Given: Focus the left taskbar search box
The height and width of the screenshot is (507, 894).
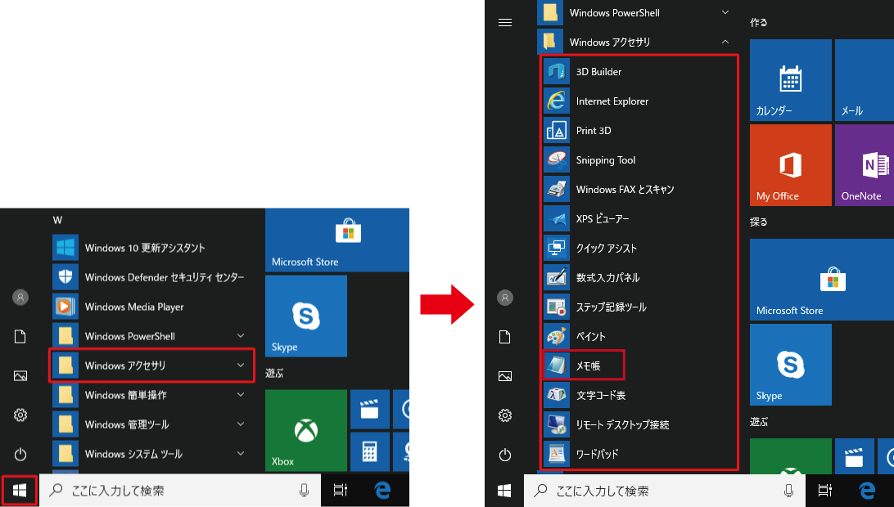Looking at the screenshot, I should 179,491.
